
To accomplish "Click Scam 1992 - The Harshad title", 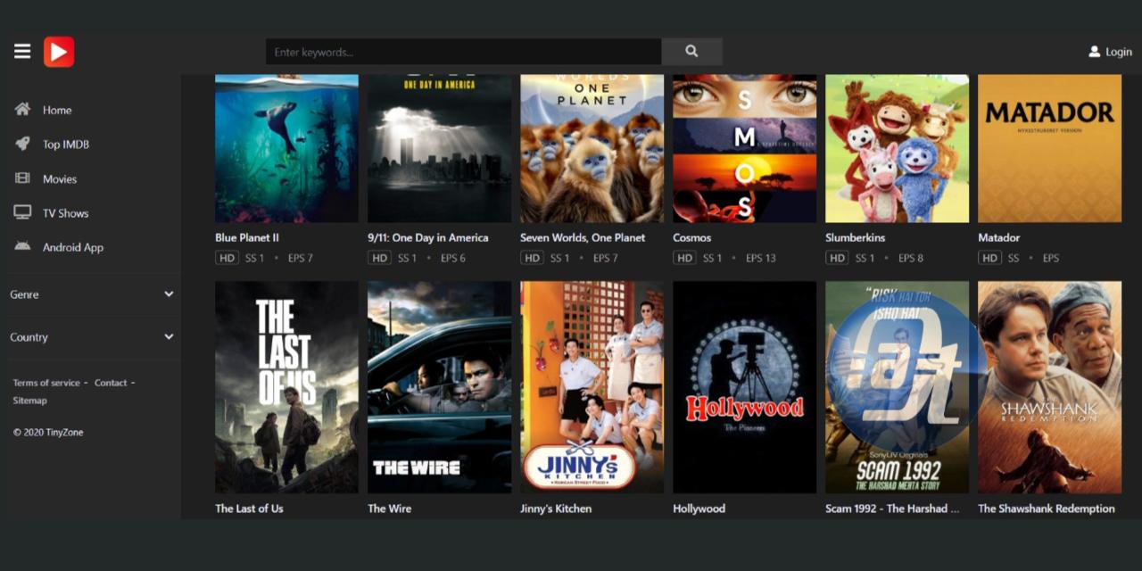I will [x=893, y=509].
